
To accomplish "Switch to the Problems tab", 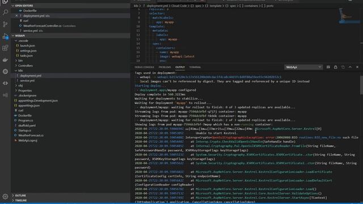I will click(164, 67).
